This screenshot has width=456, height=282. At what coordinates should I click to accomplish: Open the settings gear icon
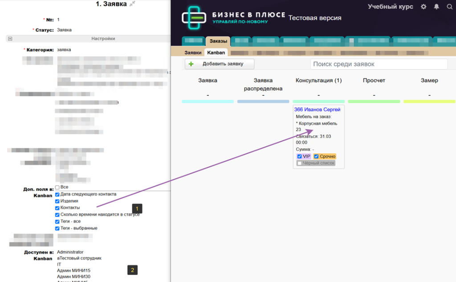click(x=423, y=7)
